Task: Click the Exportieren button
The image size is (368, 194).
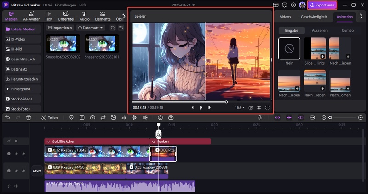Action: (322, 5)
